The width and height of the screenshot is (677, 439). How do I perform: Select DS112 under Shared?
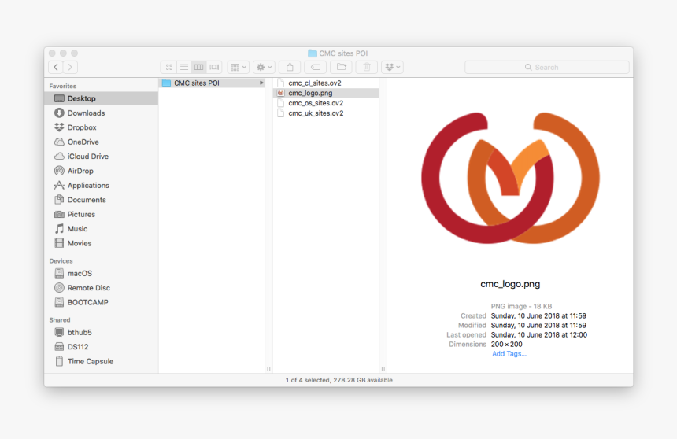(101, 347)
